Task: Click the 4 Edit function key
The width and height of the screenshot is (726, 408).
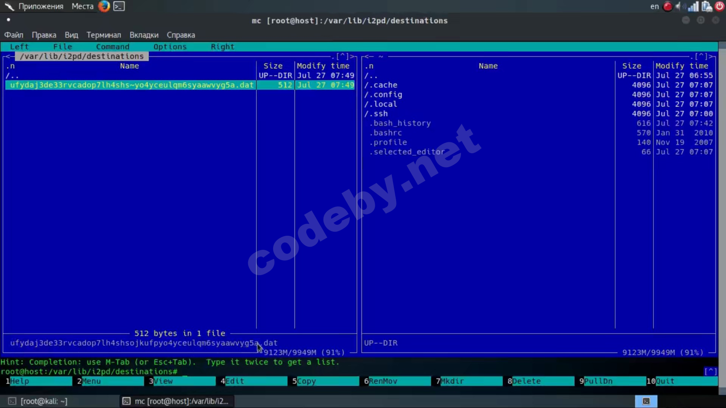Action: 254,381
